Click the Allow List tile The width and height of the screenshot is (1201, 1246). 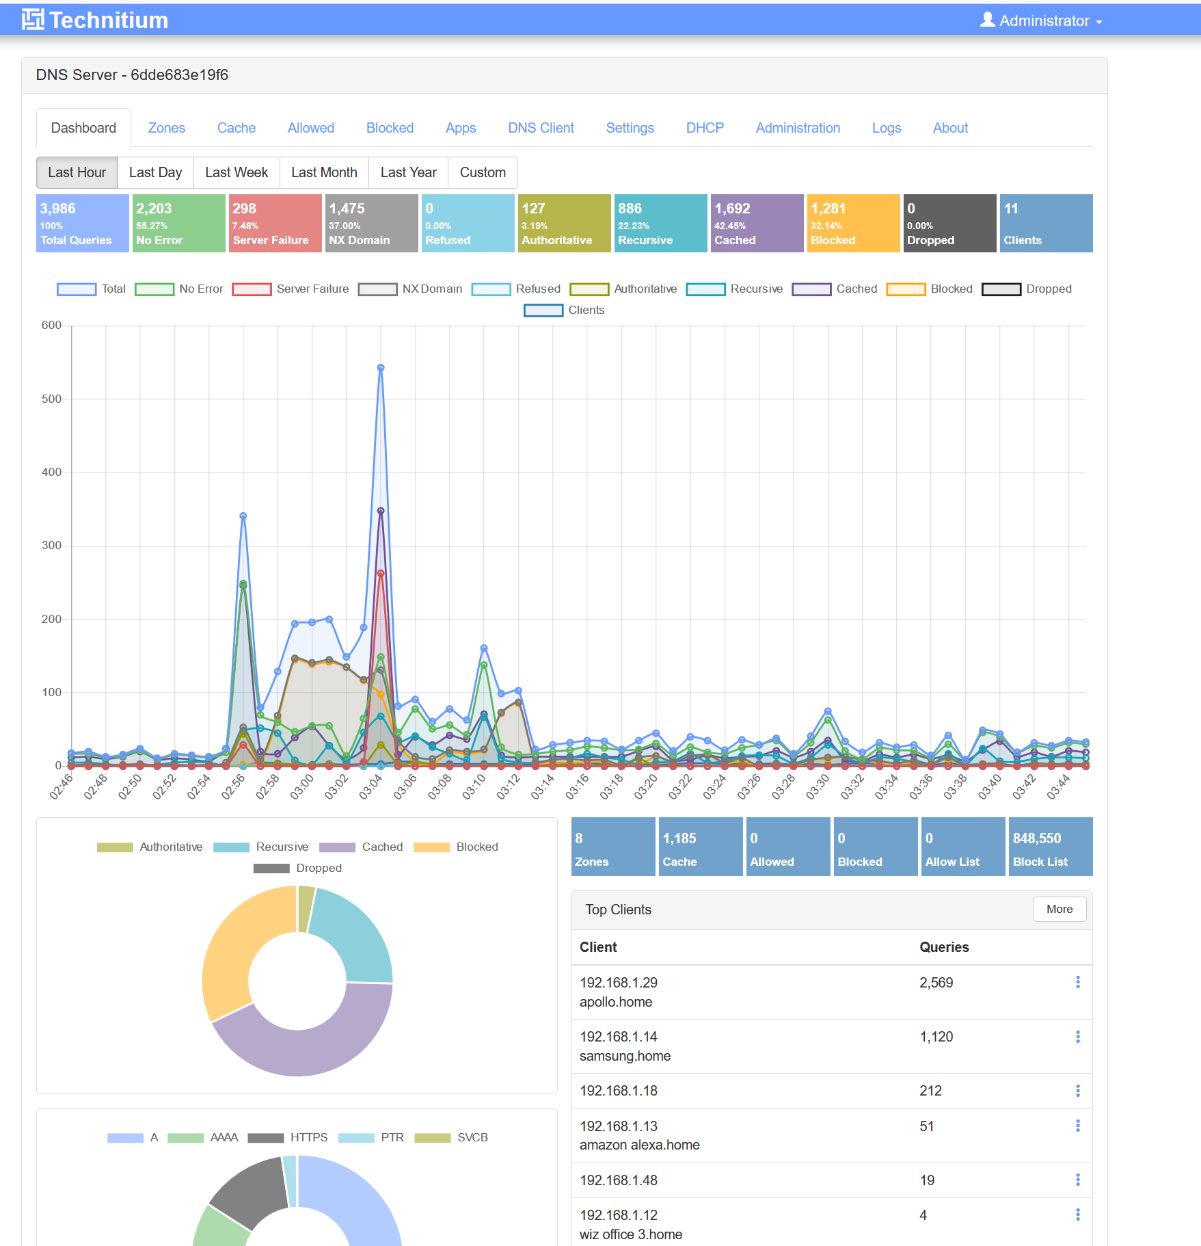coord(963,847)
